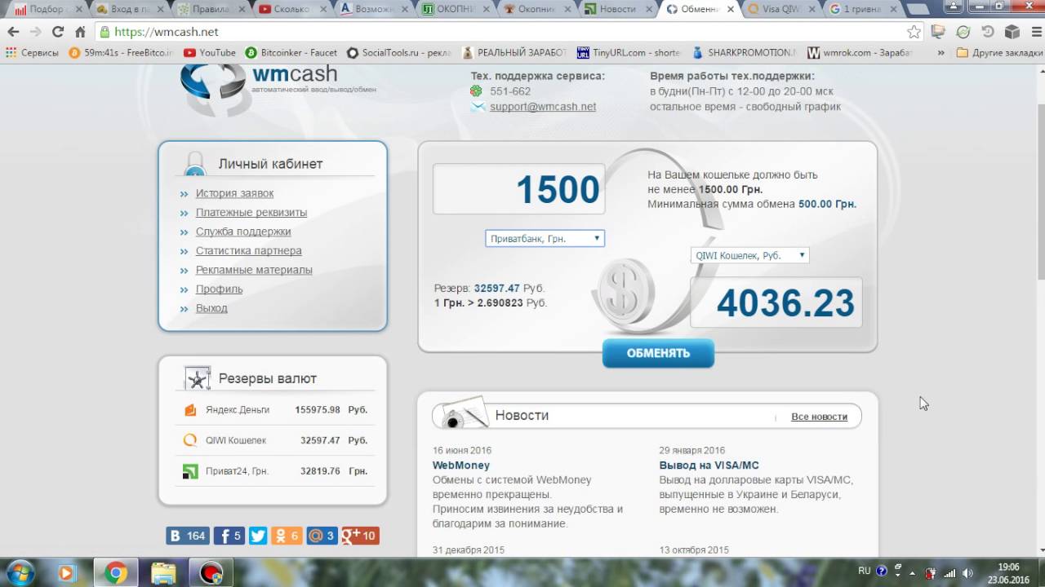The image size is (1045, 587).
Task: Open the YouTube bookmark
Action: (210, 52)
